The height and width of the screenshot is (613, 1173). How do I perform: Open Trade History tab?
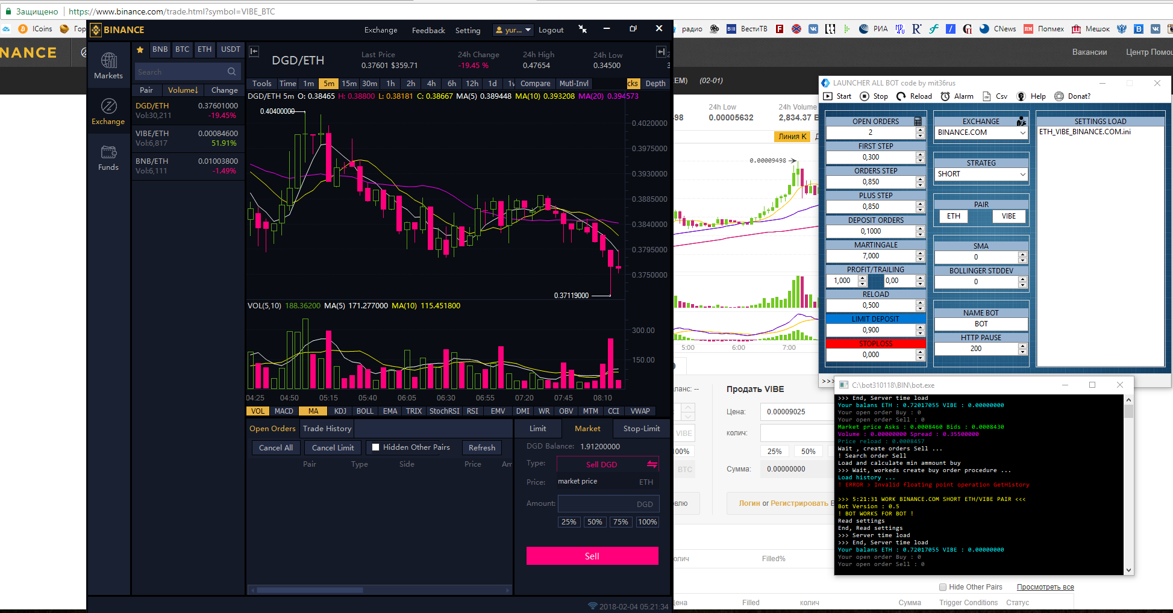coord(327,429)
